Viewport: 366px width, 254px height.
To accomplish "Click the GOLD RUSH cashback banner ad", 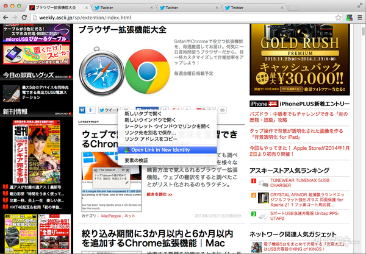I will pyautogui.click(x=300, y=60).
